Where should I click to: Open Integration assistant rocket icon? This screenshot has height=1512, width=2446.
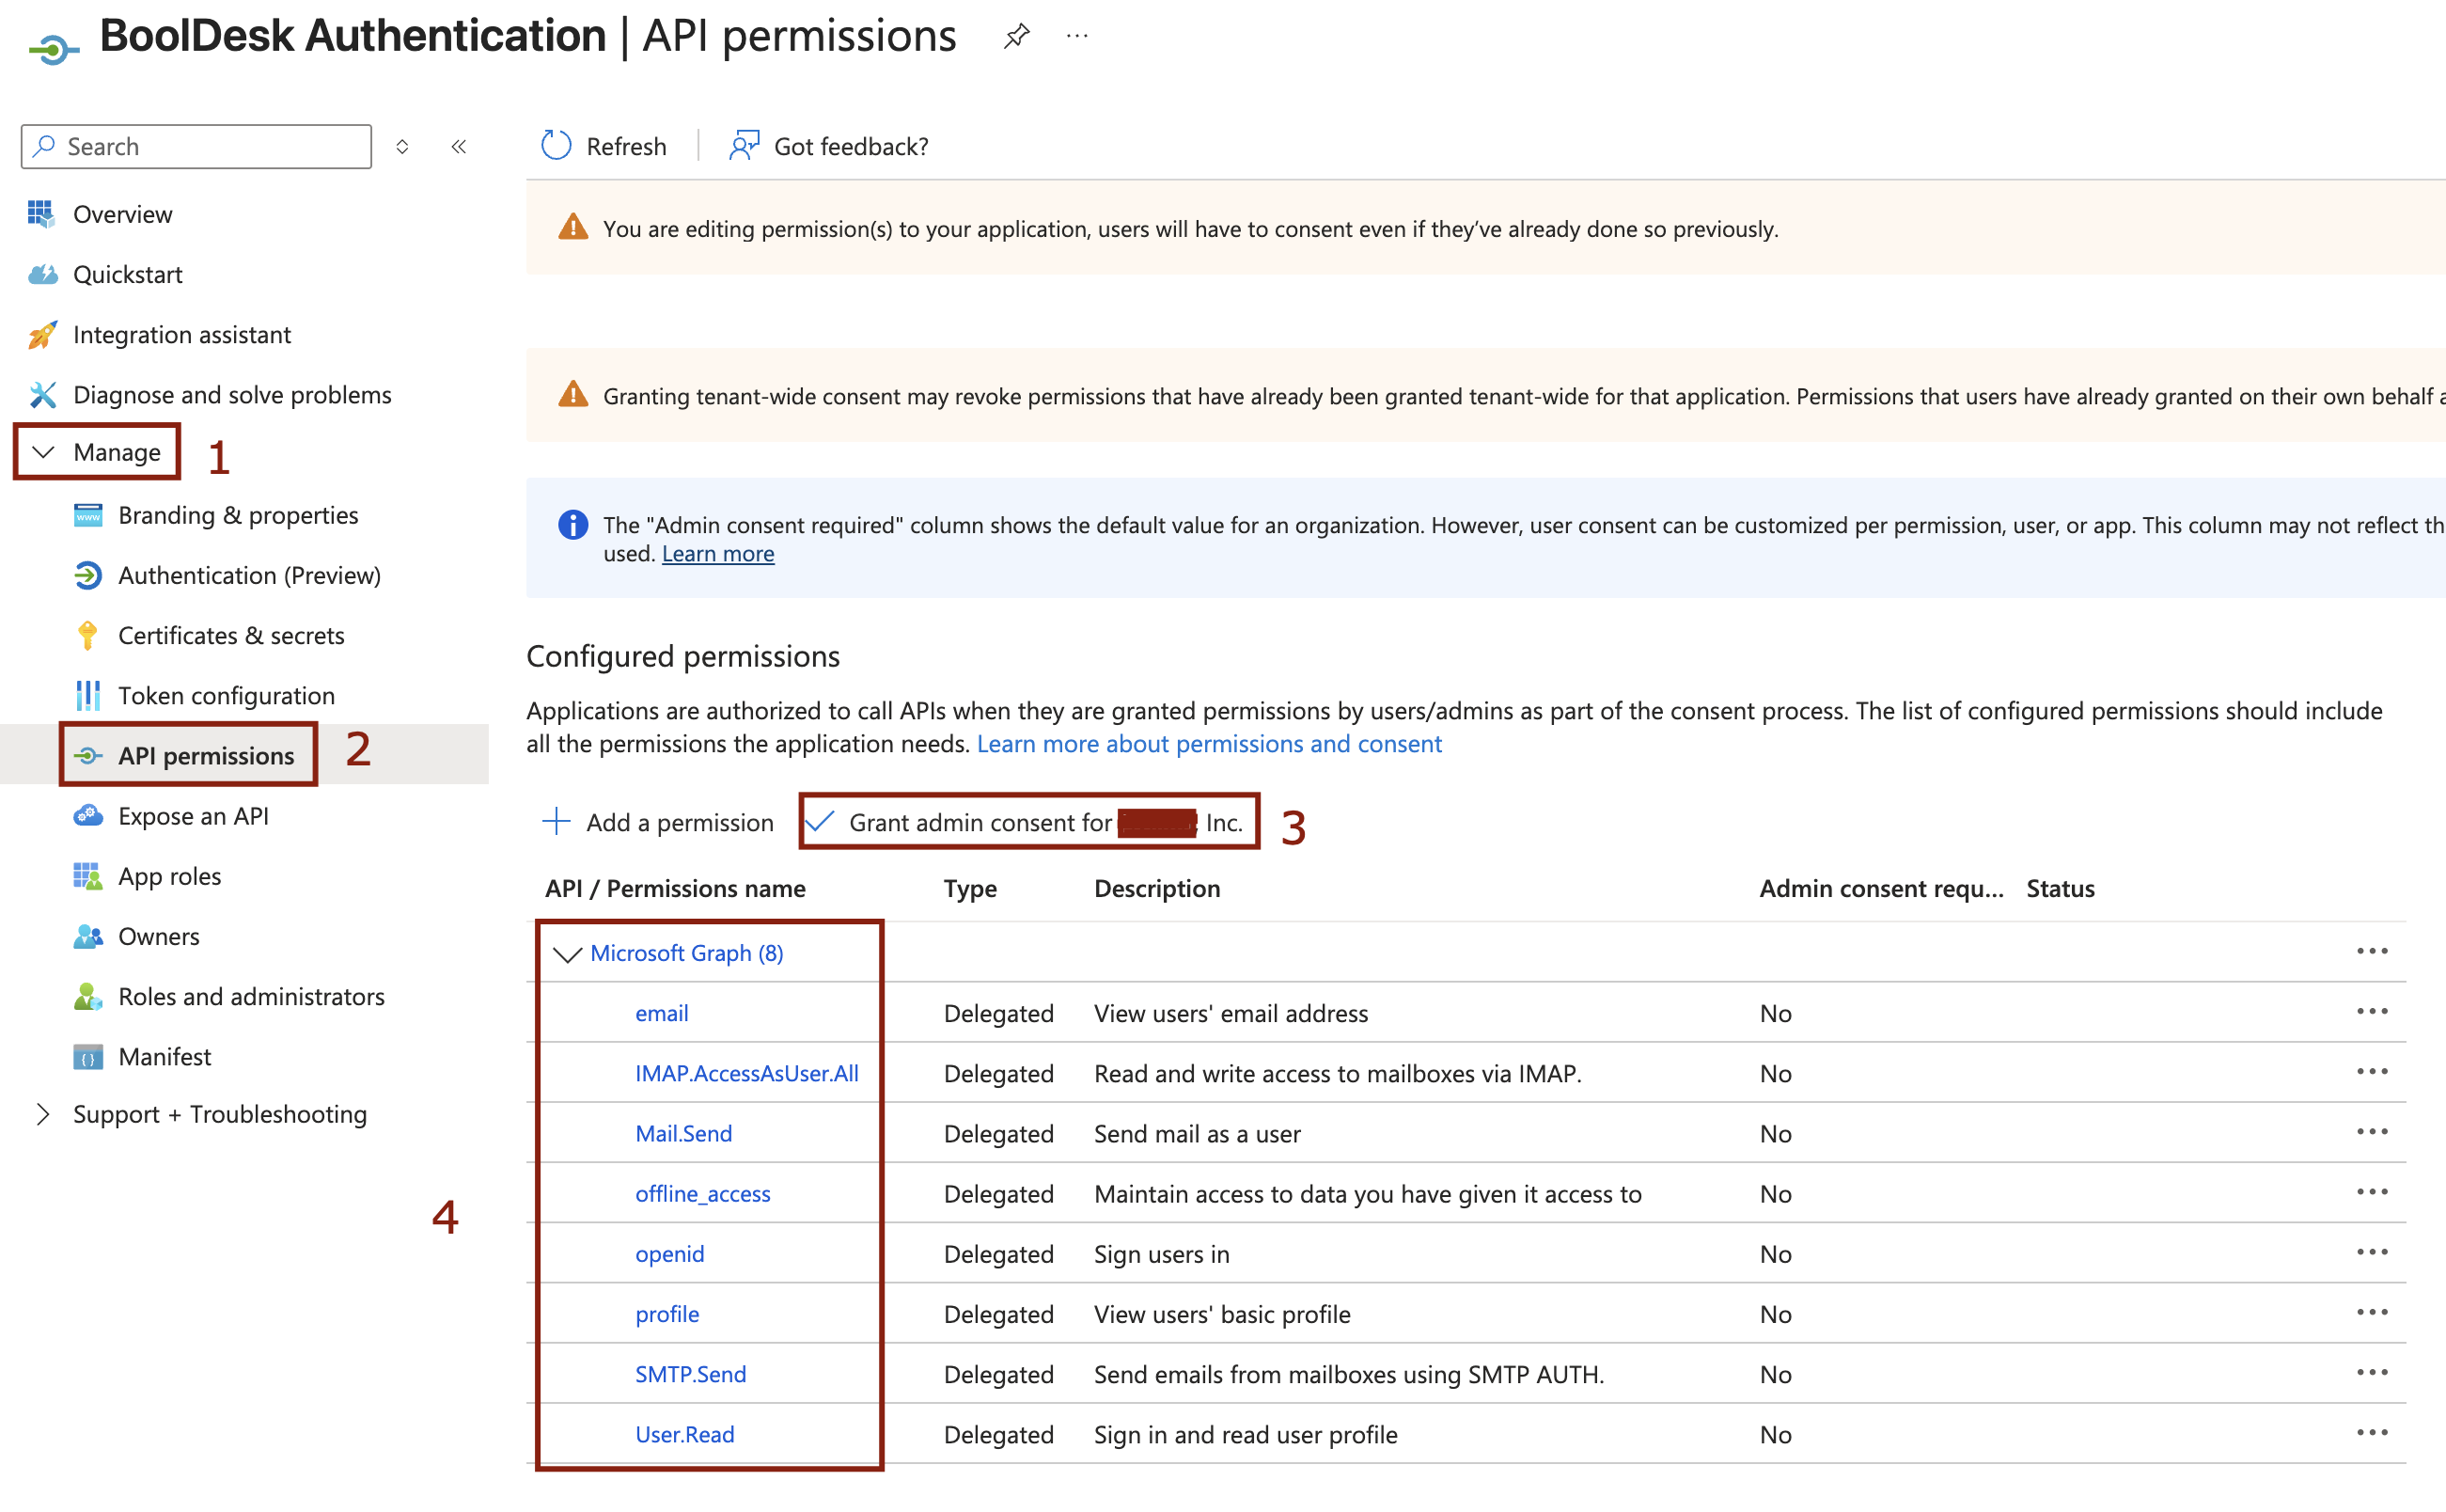pos(42,335)
